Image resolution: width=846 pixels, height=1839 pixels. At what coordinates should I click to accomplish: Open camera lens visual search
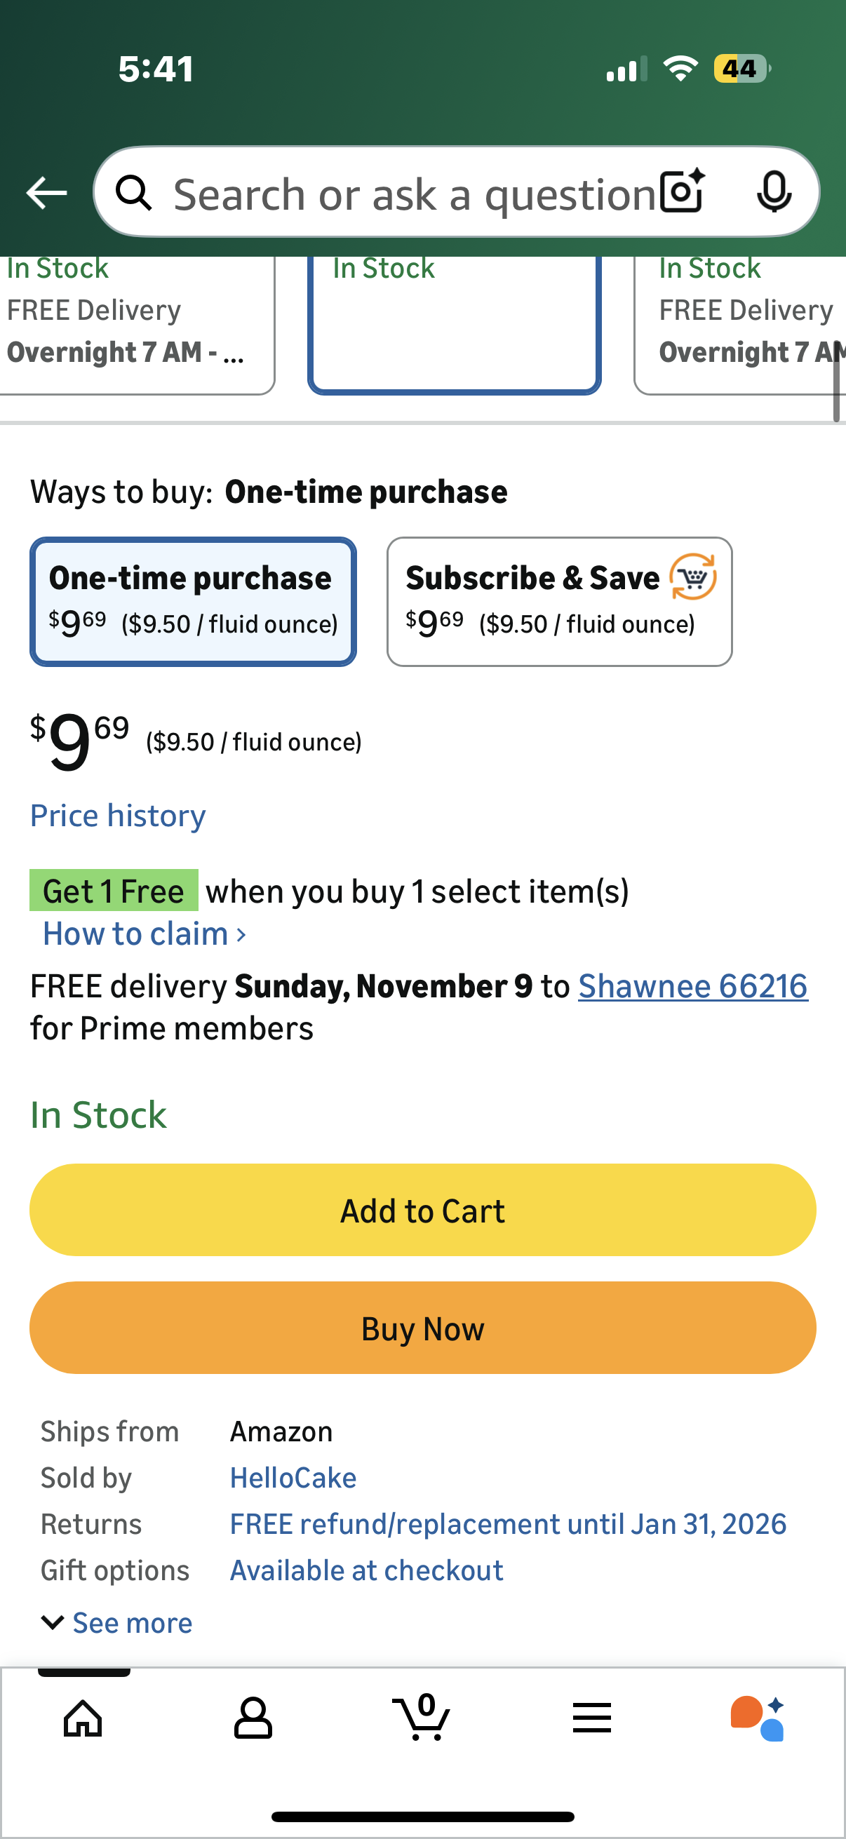pyautogui.click(x=682, y=191)
